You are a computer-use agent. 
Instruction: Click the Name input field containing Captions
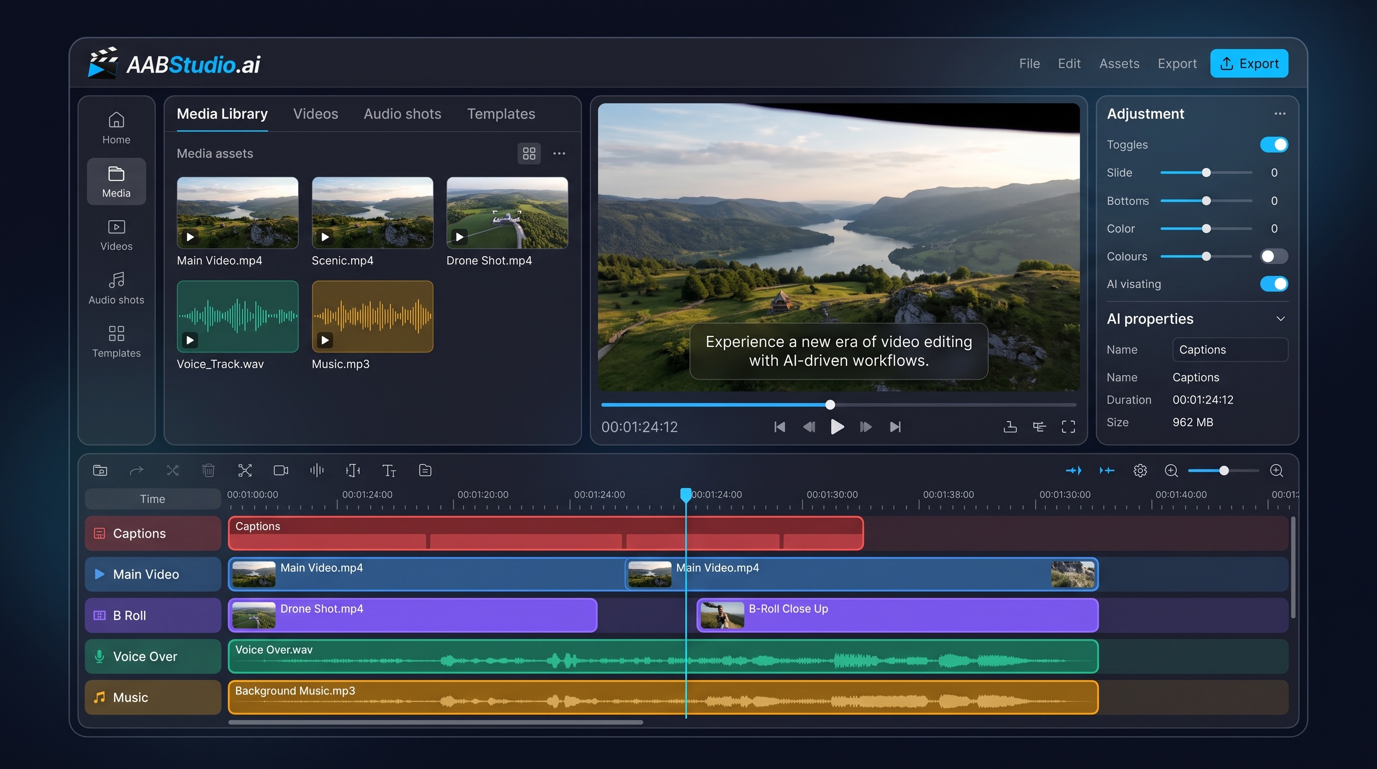click(1229, 350)
